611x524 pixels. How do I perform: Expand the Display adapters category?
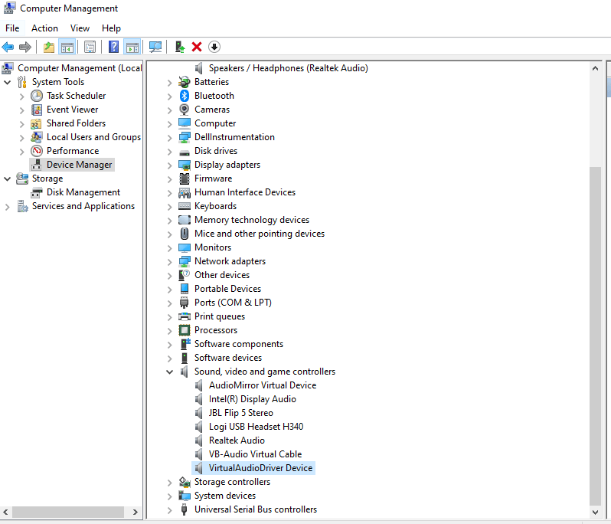[169, 165]
